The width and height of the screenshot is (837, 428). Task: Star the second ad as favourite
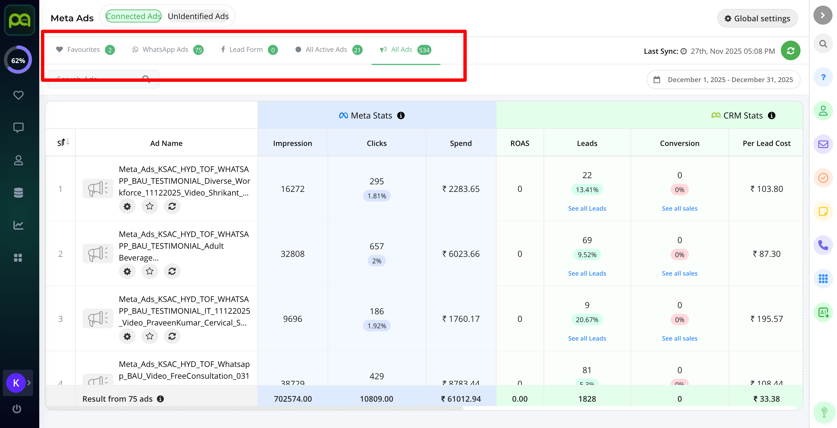[150, 271]
